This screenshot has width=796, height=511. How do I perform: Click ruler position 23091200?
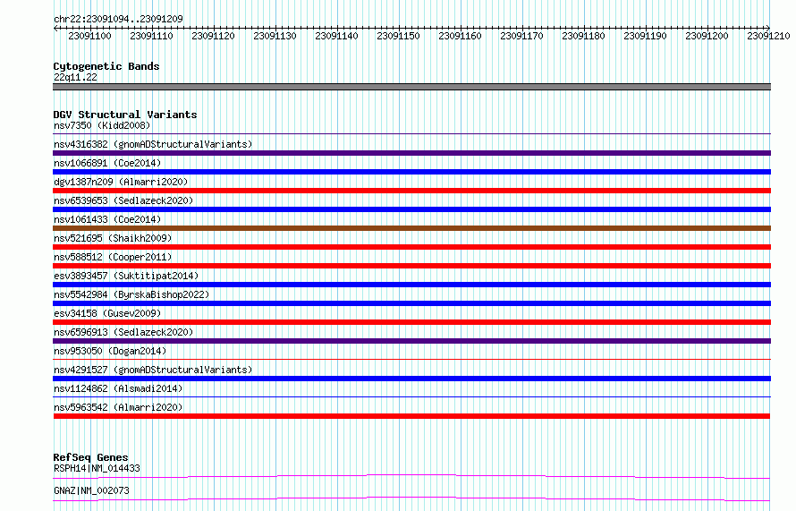707,36
